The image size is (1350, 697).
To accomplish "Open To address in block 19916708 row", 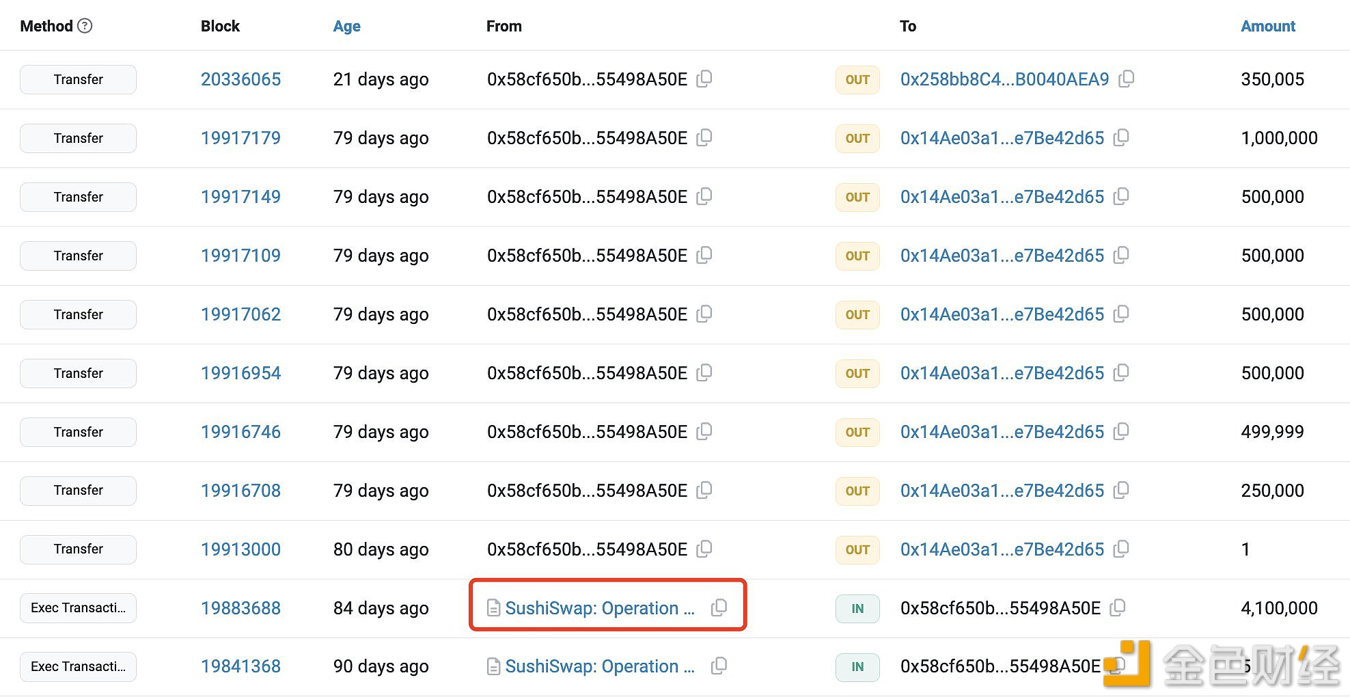I will coord(1002,491).
